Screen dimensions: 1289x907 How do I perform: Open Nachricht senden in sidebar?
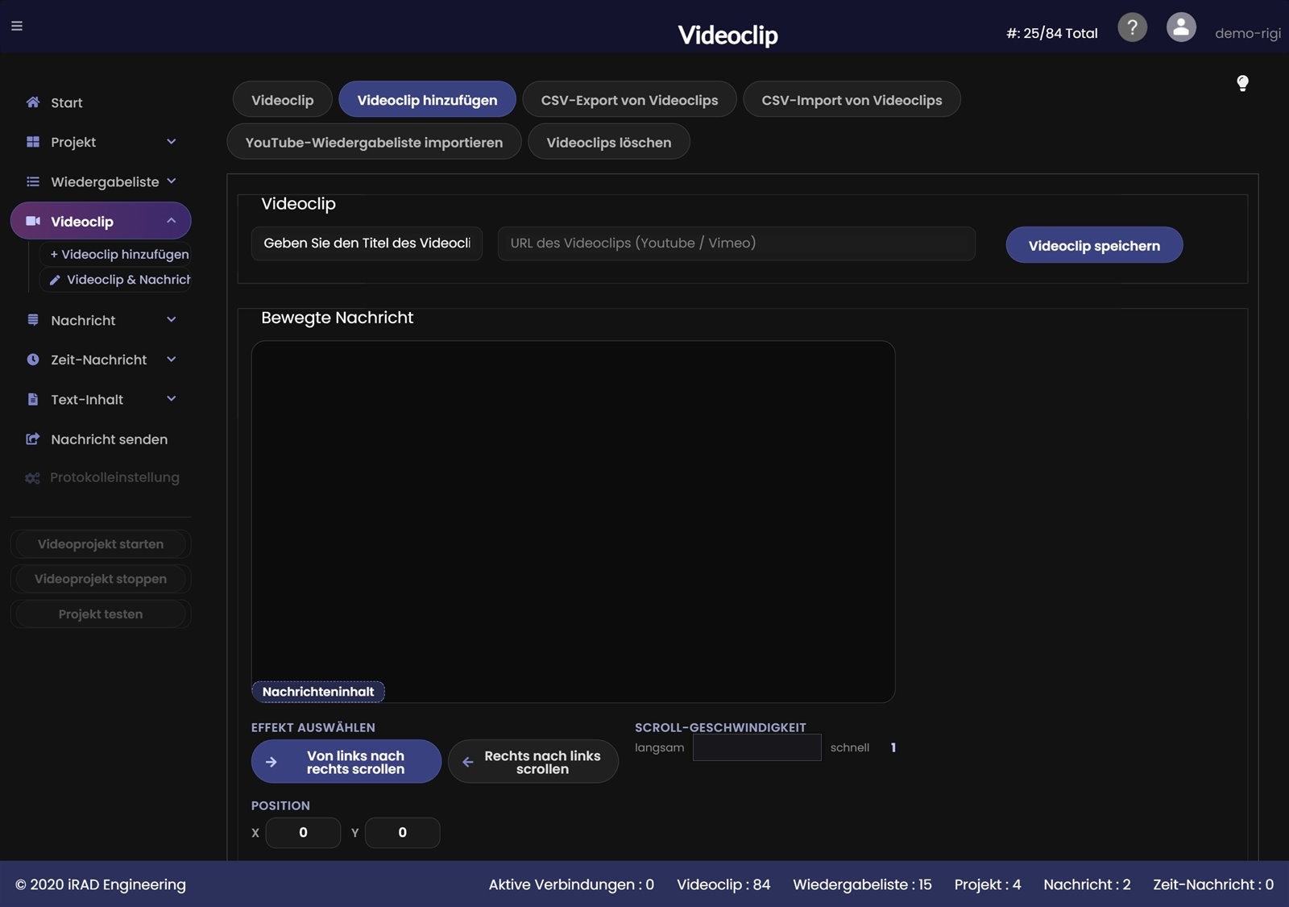(x=101, y=439)
